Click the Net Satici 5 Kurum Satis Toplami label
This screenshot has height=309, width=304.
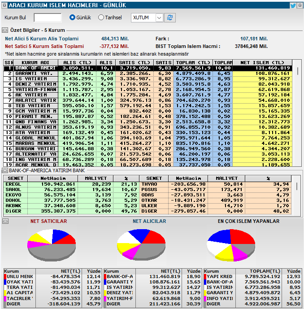[44, 47]
